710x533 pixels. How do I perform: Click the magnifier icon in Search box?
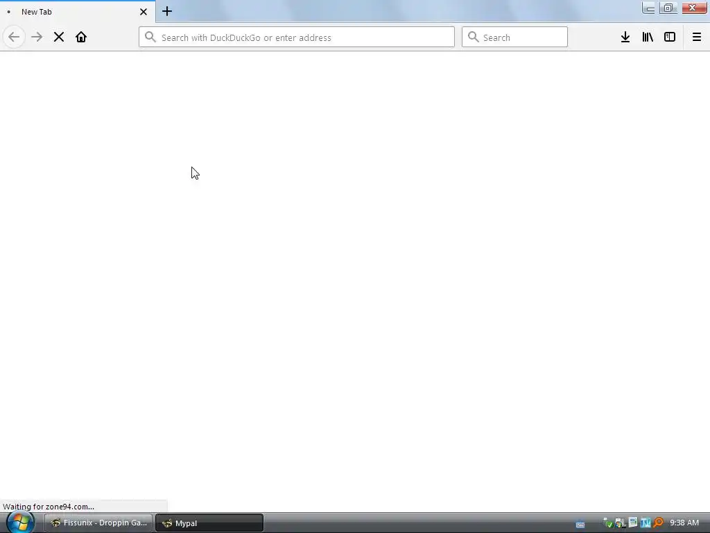point(473,37)
